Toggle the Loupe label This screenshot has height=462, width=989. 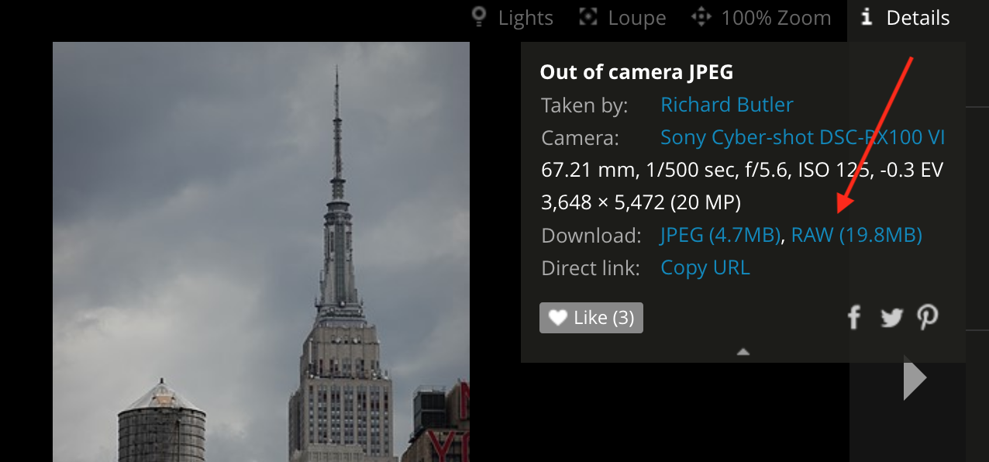pos(637,18)
